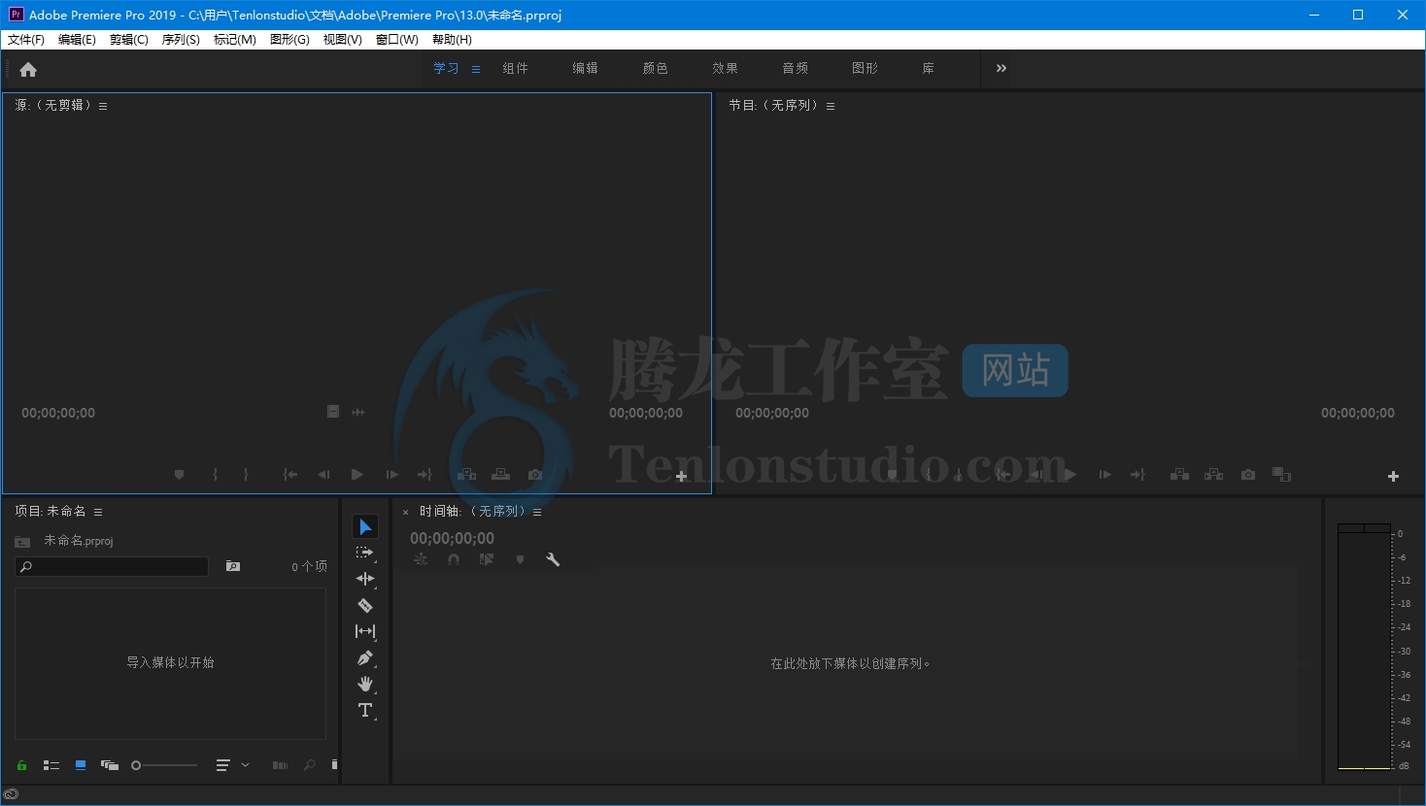Click Find magnifier in Project panel footer
This screenshot has width=1426, height=806.
pyautogui.click(x=309, y=765)
